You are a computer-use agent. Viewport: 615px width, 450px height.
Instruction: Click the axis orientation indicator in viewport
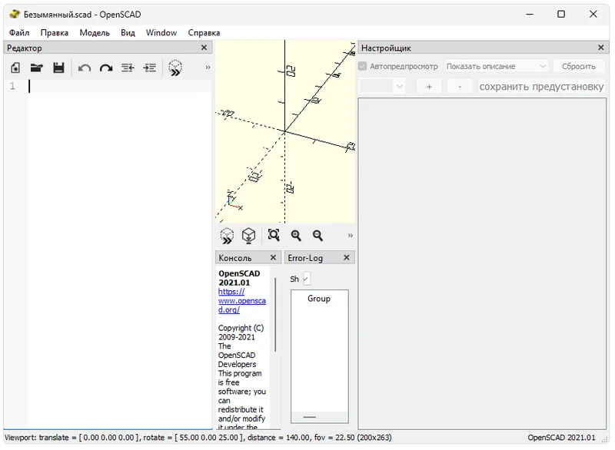(x=234, y=200)
